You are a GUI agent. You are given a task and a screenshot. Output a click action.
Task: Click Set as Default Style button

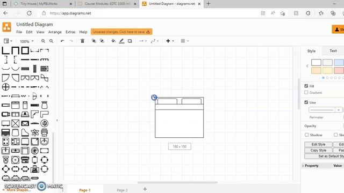[x=324, y=156]
